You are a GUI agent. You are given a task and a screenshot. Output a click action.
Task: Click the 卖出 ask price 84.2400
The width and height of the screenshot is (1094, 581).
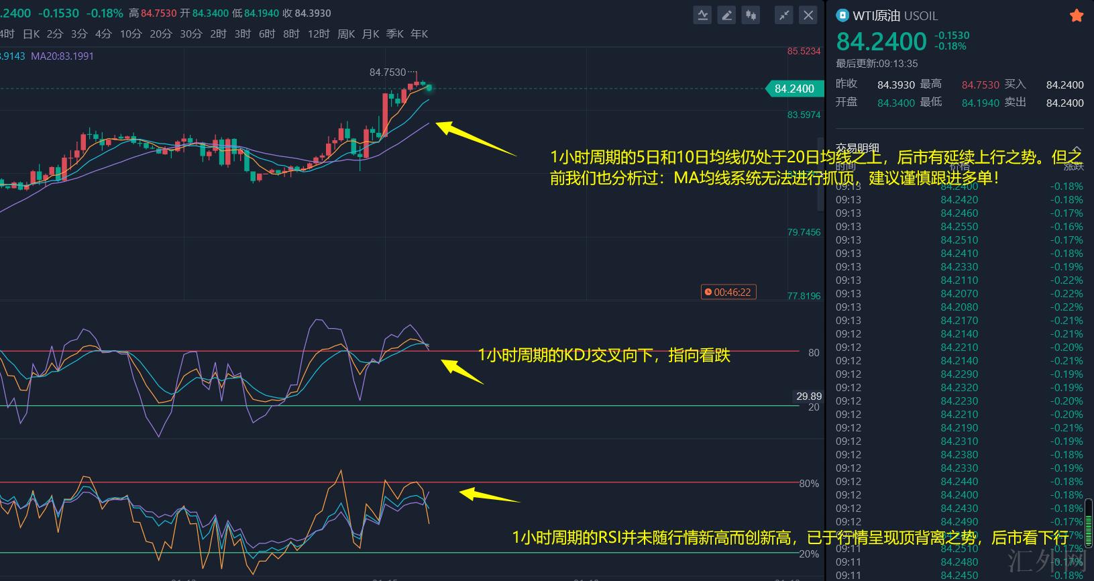1065,103
